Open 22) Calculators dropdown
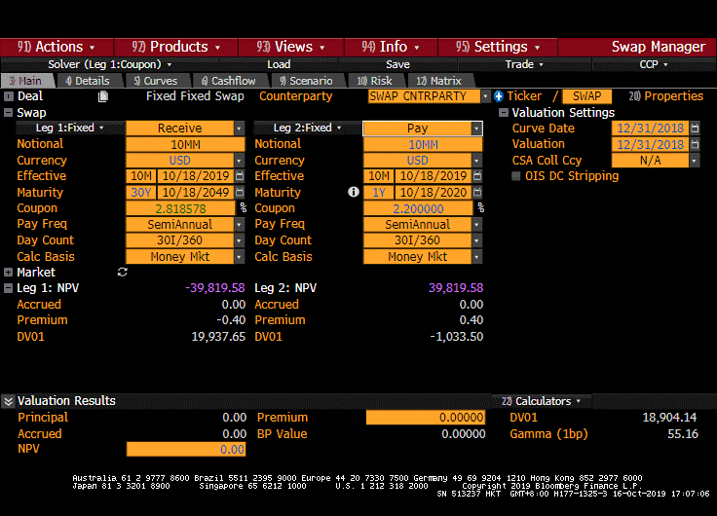The image size is (717, 516). click(x=541, y=401)
